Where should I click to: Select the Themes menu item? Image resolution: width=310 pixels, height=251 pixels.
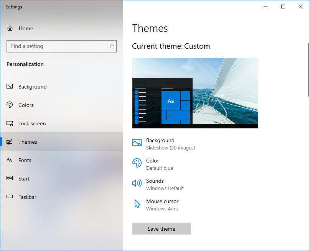(x=62, y=142)
